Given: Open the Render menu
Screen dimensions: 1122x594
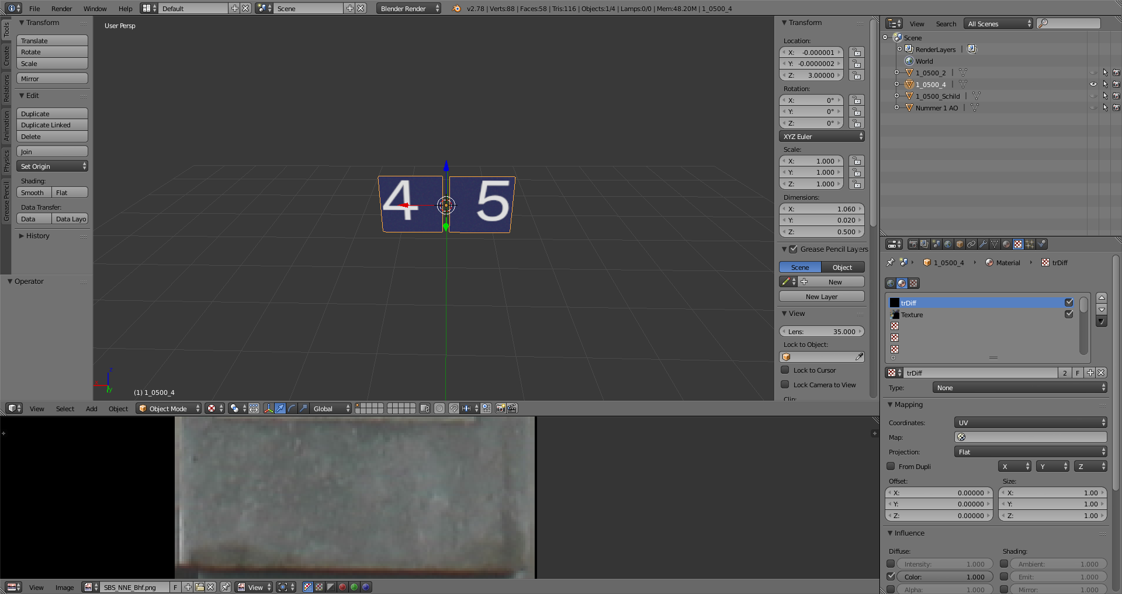Looking at the screenshot, I should click(x=61, y=9).
